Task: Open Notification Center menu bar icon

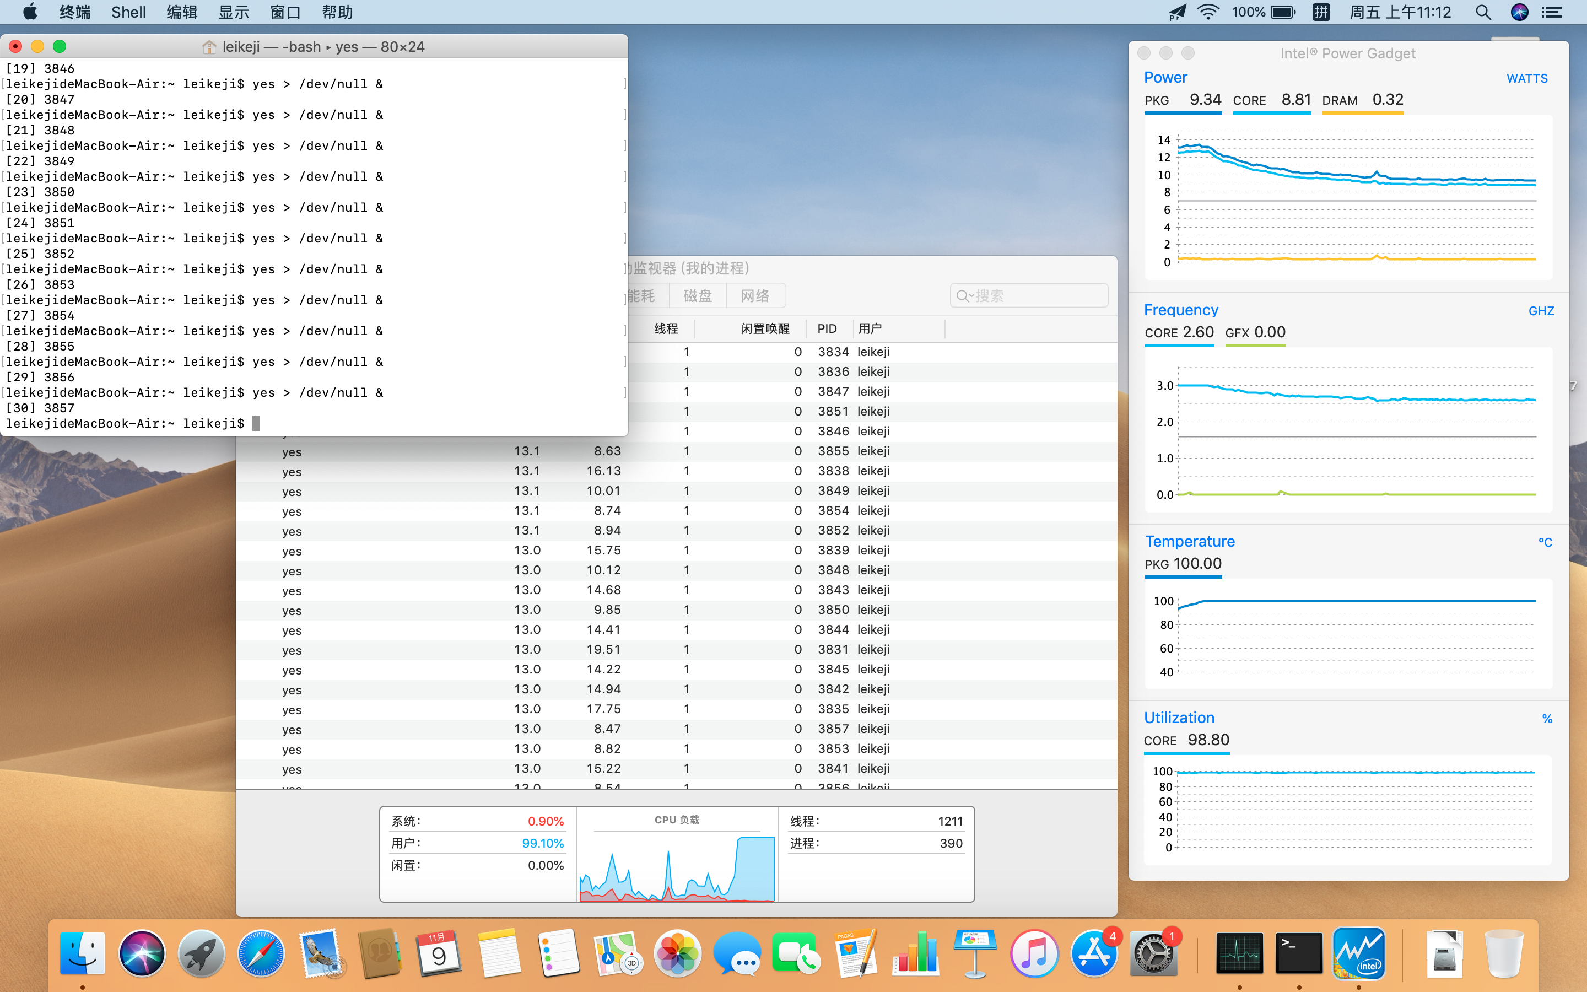Action: 1552,13
